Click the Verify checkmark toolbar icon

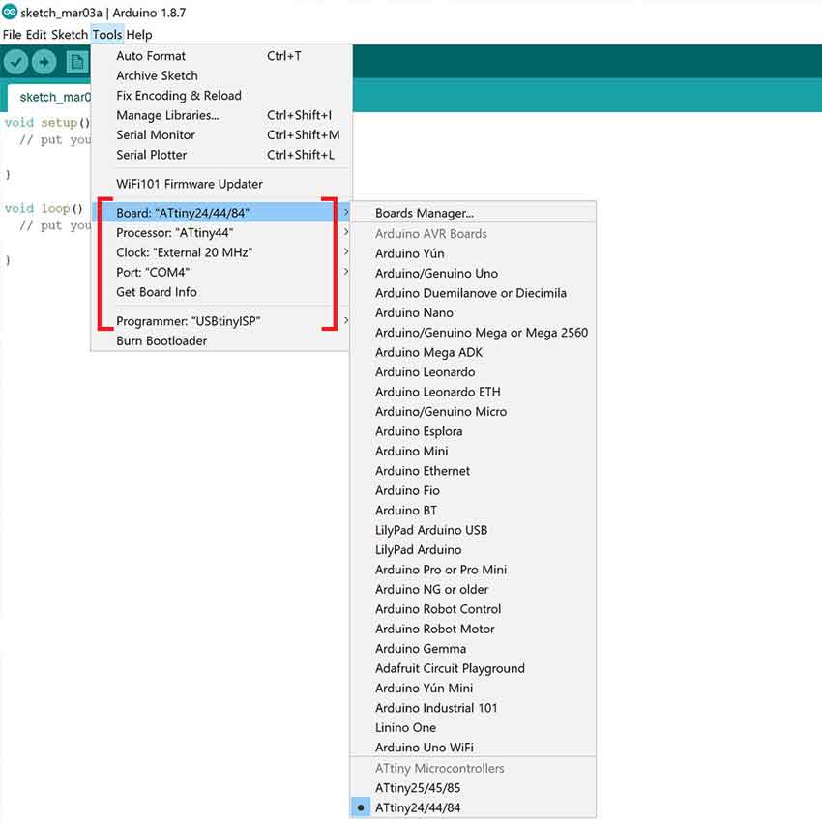15,63
